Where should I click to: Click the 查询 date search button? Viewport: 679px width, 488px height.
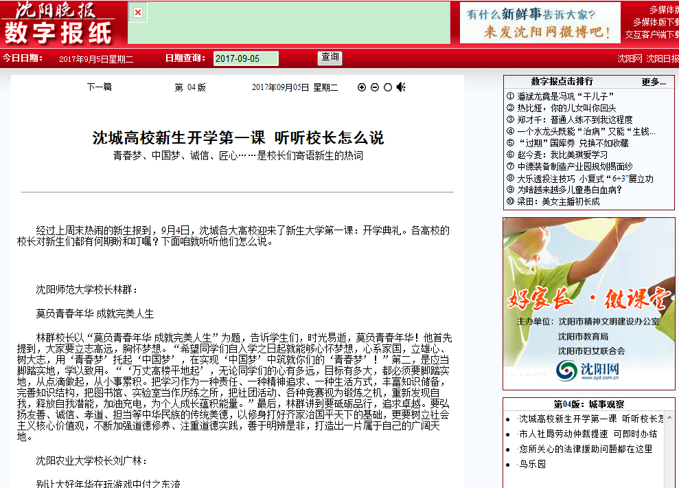[x=330, y=58]
